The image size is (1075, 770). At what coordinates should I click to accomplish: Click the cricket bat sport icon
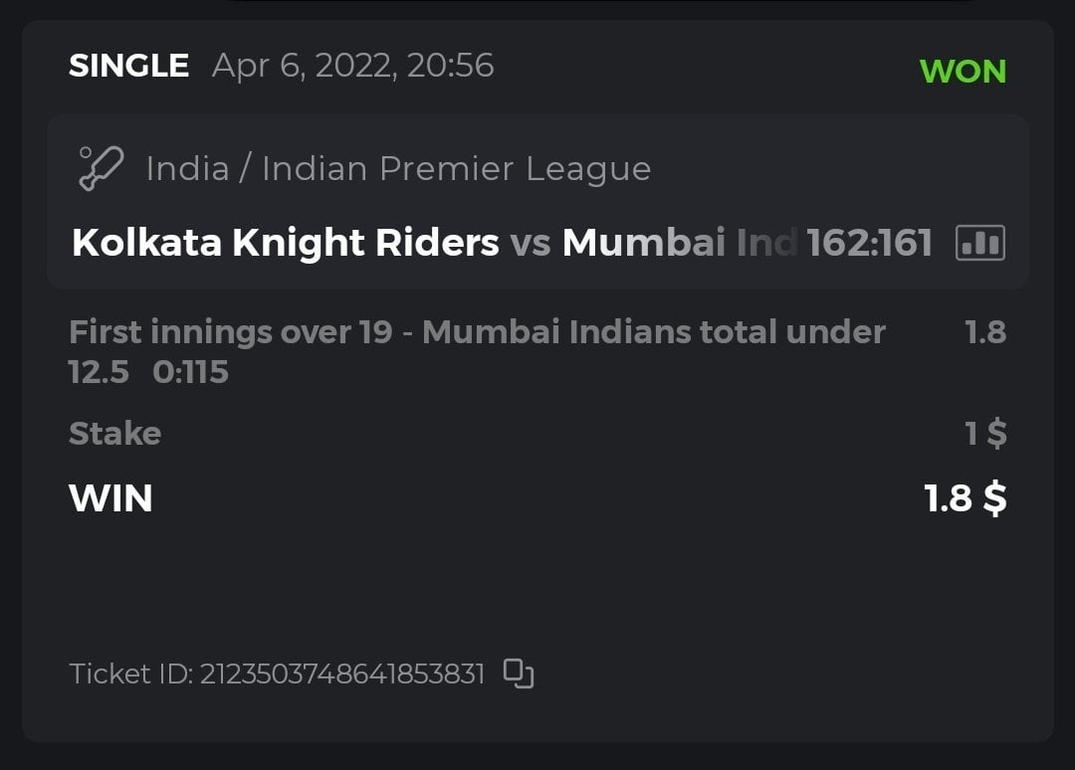pyautogui.click(x=101, y=168)
